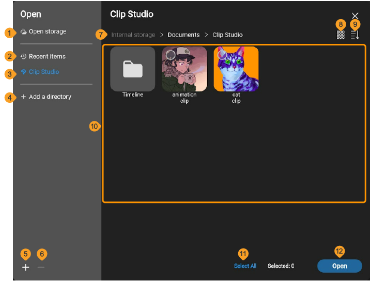Image resolution: width=370 pixels, height=281 pixels.
Task: Click the plus icon to add a location
Action: click(x=25, y=268)
